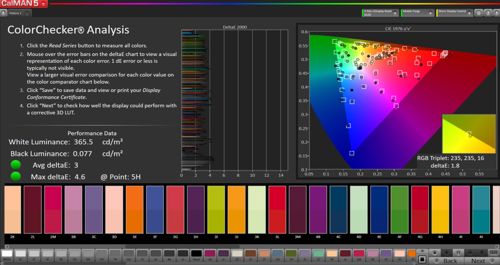This screenshot has width=500, height=265.
Task: Open the help question mark button
Action: click(x=488, y=13)
